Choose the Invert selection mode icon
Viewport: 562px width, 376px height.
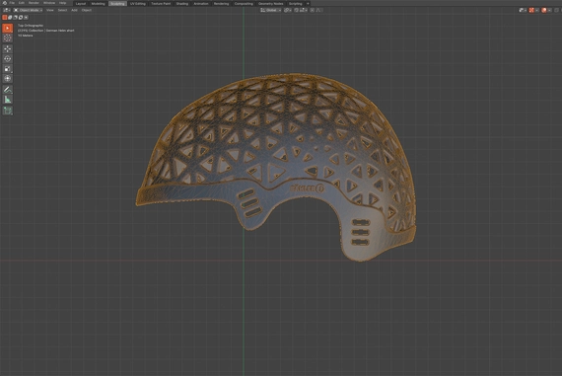click(x=21, y=17)
